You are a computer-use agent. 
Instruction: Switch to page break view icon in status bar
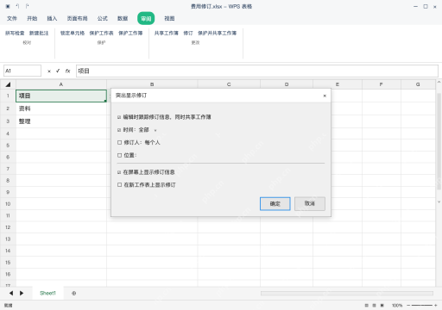[x=382, y=306]
